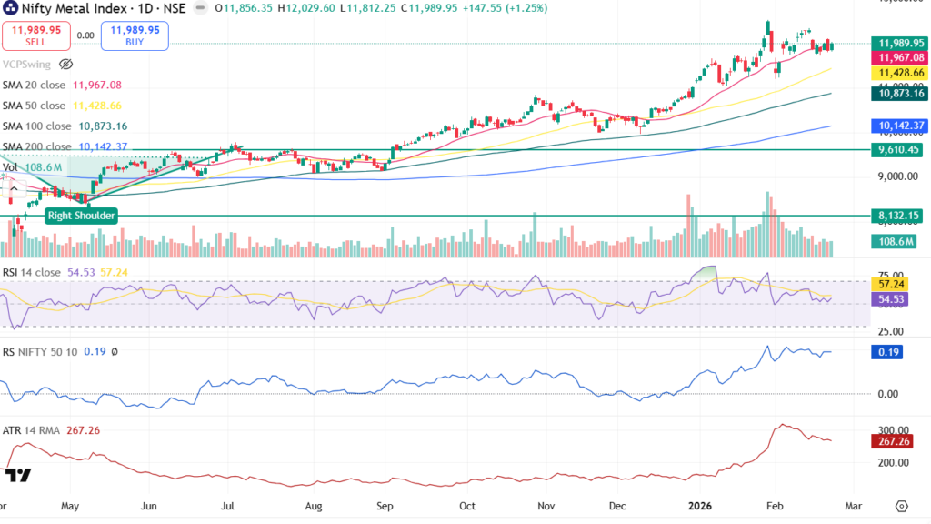This screenshot has width=931, height=524.
Task: Click the TradingView logo
Action: (x=18, y=475)
